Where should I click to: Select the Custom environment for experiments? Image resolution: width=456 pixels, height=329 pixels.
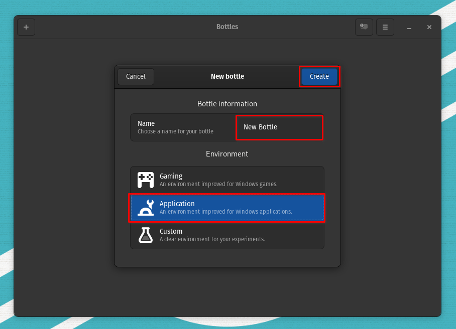pyautogui.click(x=227, y=235)
